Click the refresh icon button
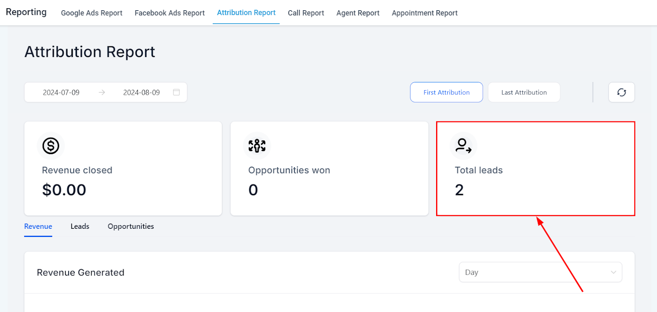657x312 pixels. [621, 92]
